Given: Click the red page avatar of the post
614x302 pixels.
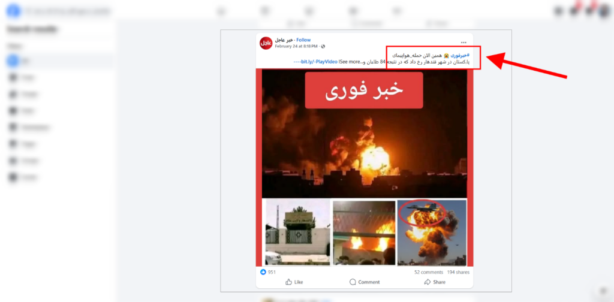Looking at the screenshot, I should point(266,43).
